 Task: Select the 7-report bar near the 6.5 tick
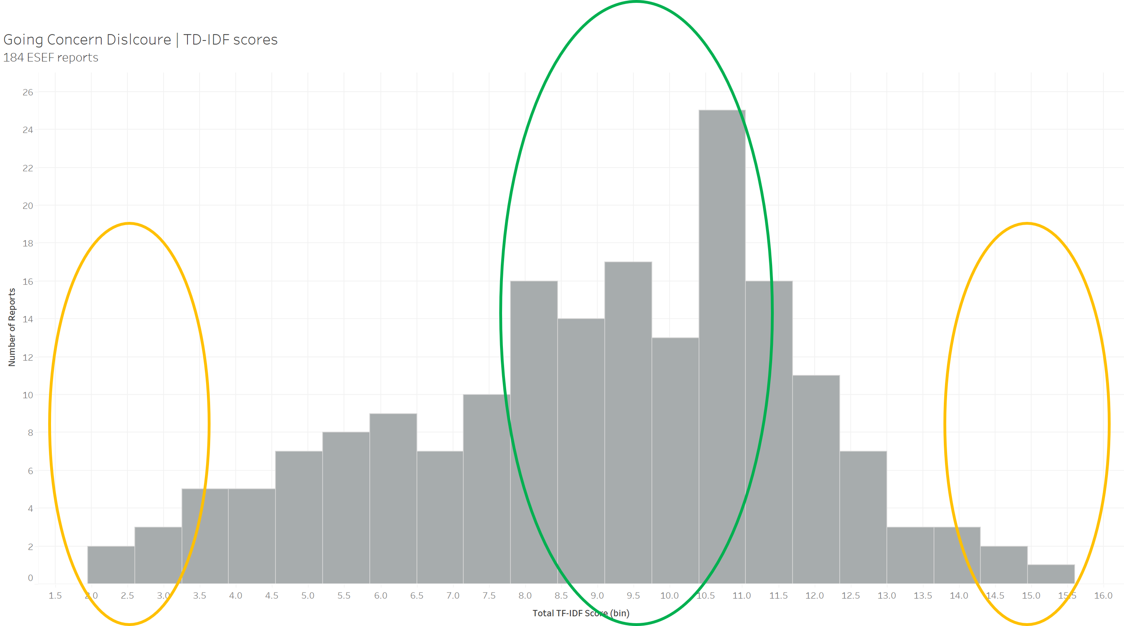coord(440,517)
